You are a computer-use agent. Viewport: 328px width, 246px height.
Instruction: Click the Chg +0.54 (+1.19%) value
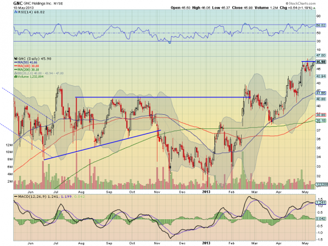coord(296,8)
